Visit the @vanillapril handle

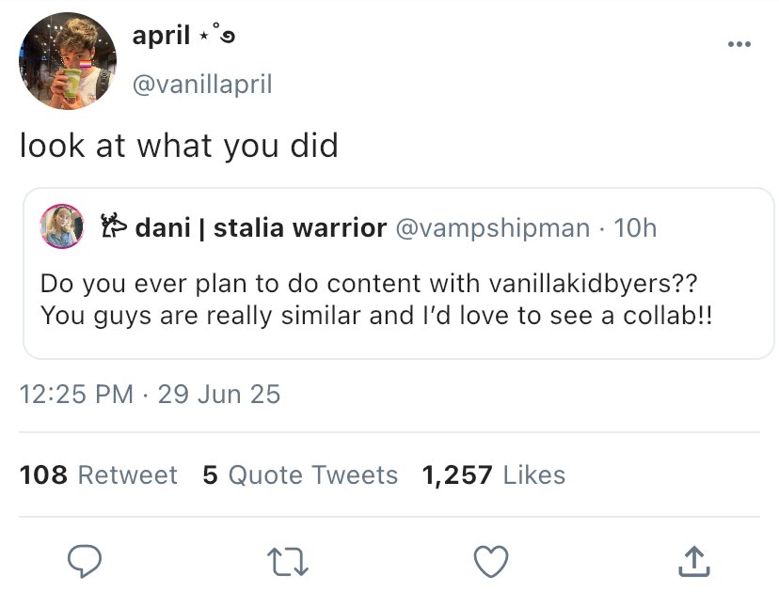tap(201, 85)
